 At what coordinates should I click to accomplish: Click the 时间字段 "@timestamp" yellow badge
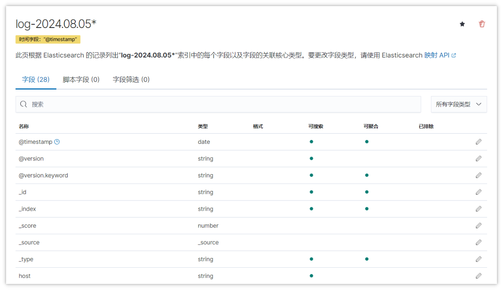(x=48, y=39)
